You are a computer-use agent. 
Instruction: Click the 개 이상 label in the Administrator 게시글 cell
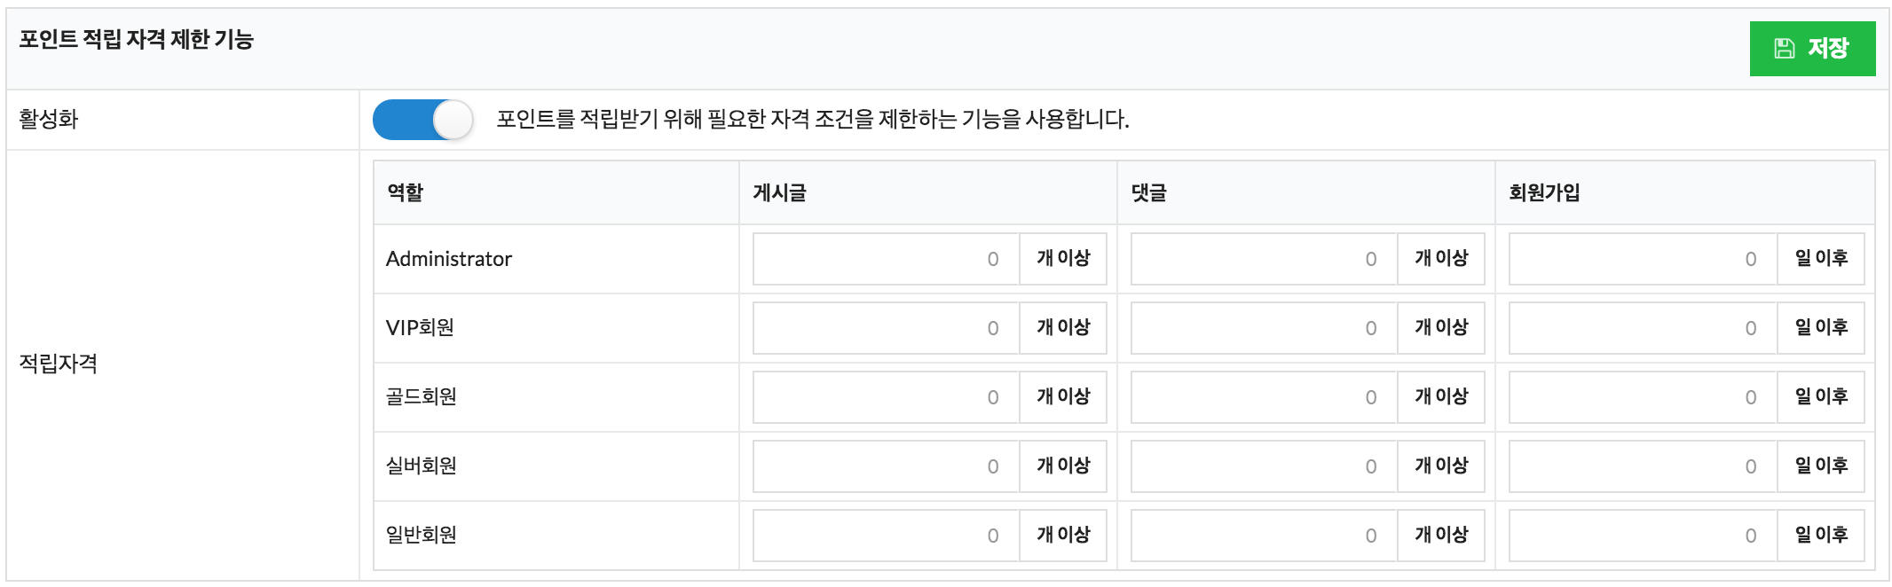[x=1063, y=259]
